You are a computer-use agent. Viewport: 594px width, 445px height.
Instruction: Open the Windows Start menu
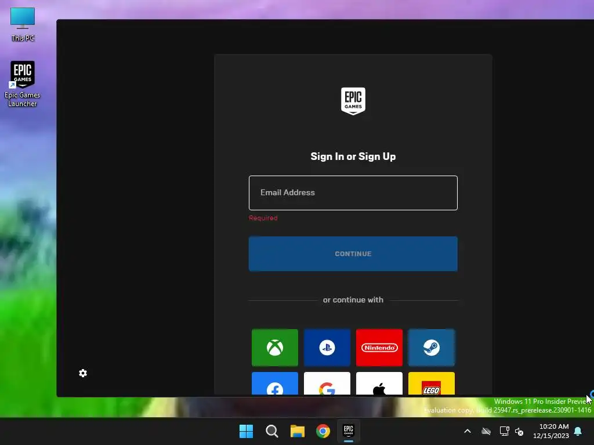[x=246, y=431]
